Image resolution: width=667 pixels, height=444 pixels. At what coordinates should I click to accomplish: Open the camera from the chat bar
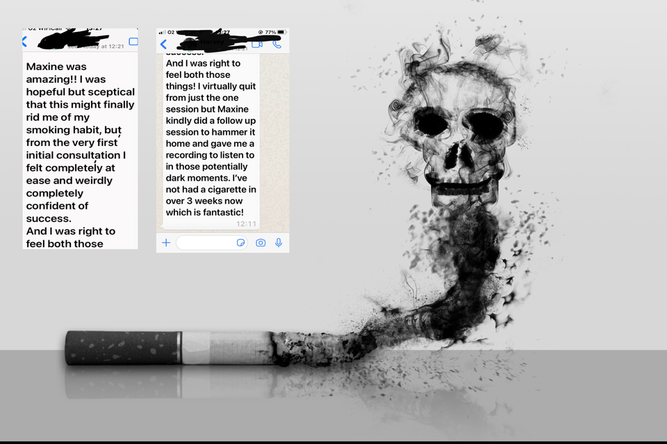coord(261,242)
